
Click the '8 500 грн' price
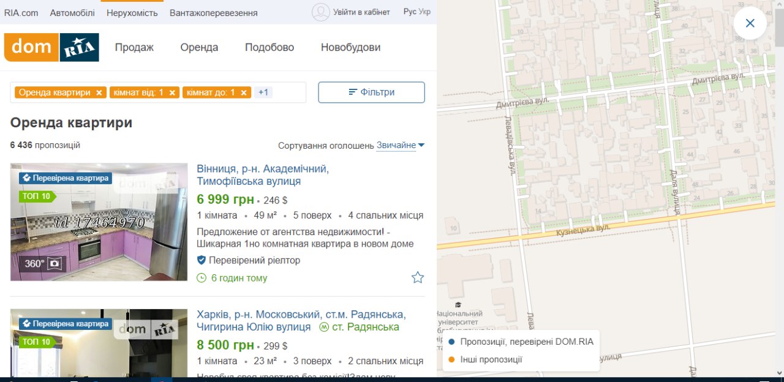pyautogui.click(x=225, y=345)
